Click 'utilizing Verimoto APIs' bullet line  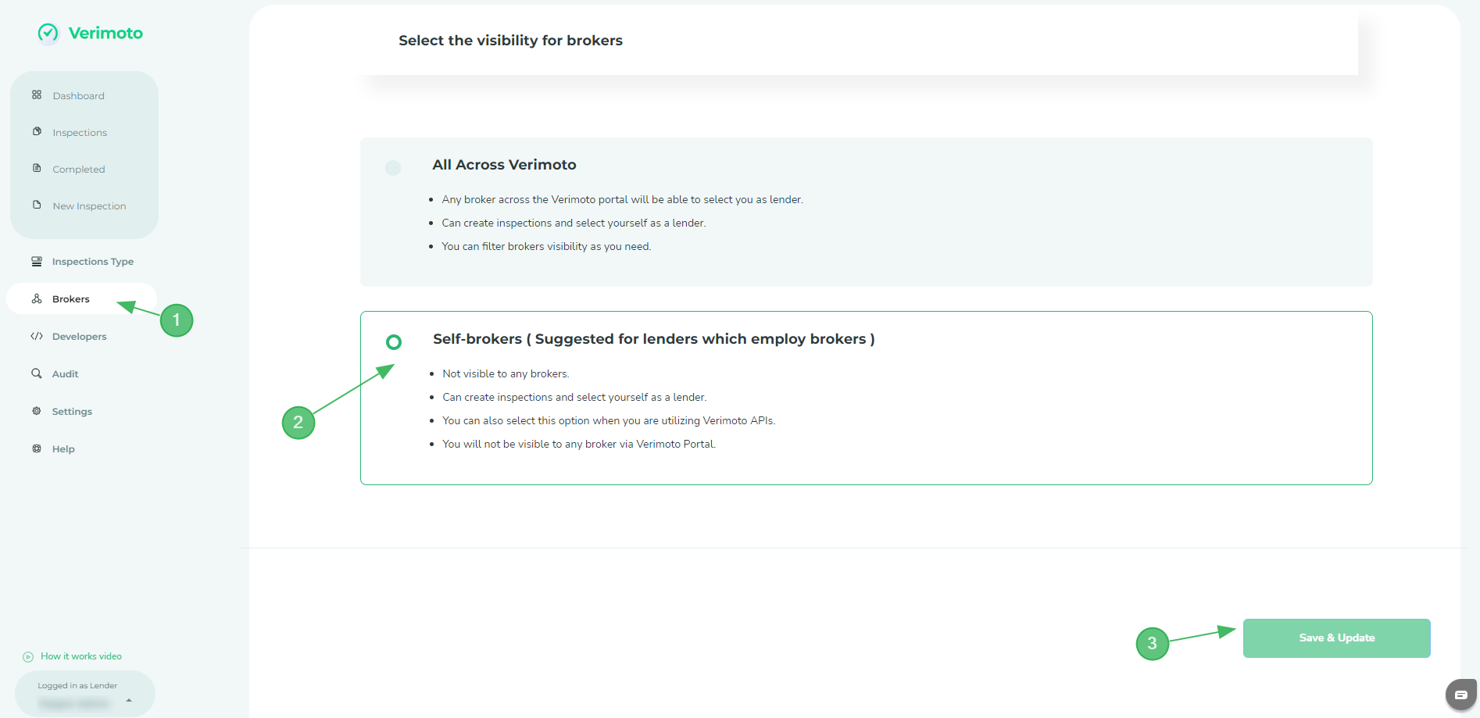609,421
